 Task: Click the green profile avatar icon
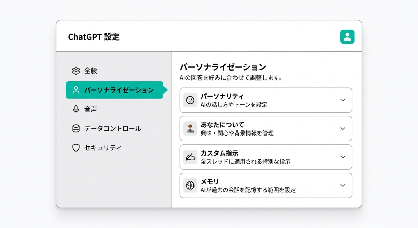pyautogui.click(x=347, y=37)
